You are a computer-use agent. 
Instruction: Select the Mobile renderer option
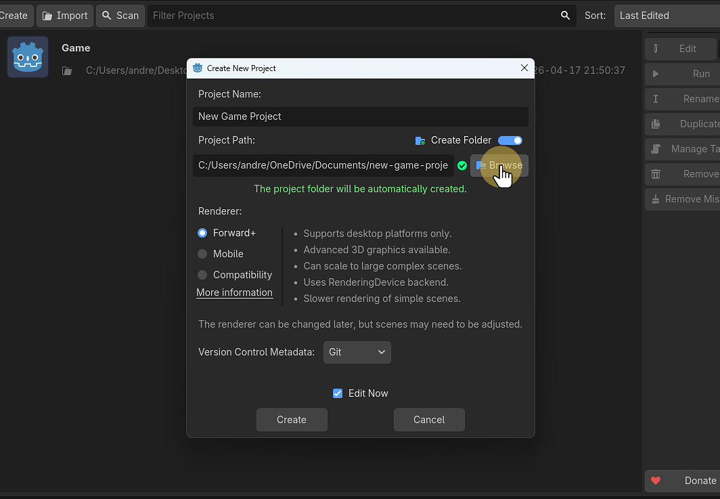click(x=202, y=254)
